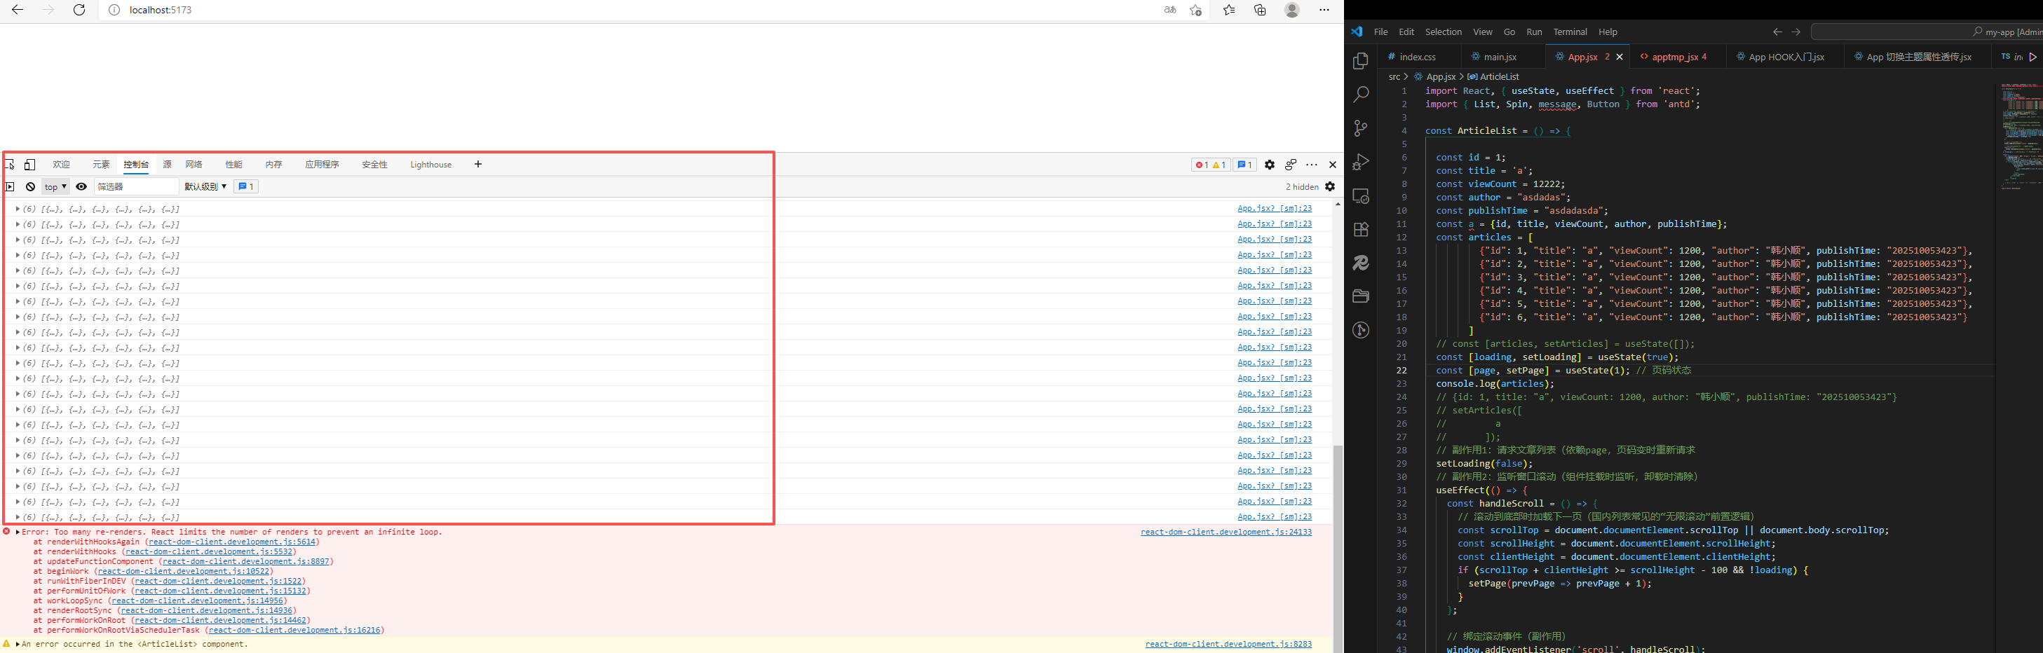The image size is (2043, 653).
Task: Switch to the 网络 DevTools tab
Action: [x=194, y=165]
